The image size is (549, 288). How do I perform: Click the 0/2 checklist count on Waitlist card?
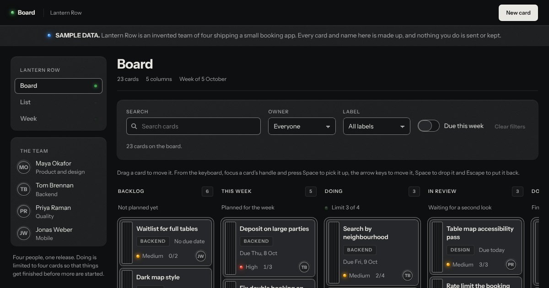click(x=173, y=256)
